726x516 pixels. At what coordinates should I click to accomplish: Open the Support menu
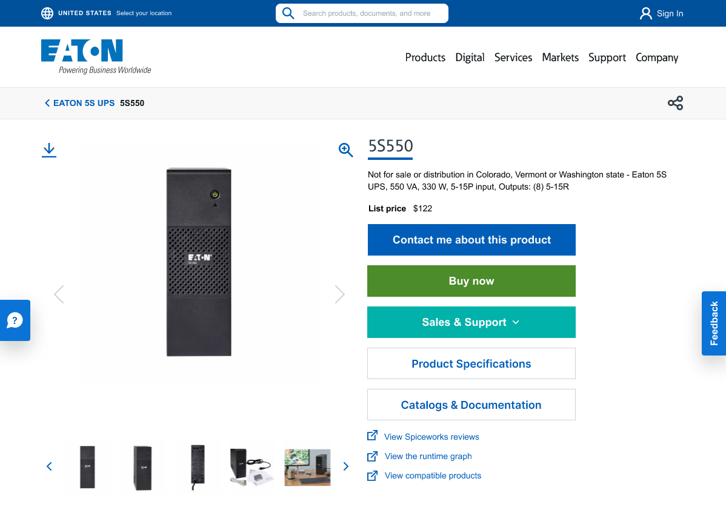click(607, 58)
